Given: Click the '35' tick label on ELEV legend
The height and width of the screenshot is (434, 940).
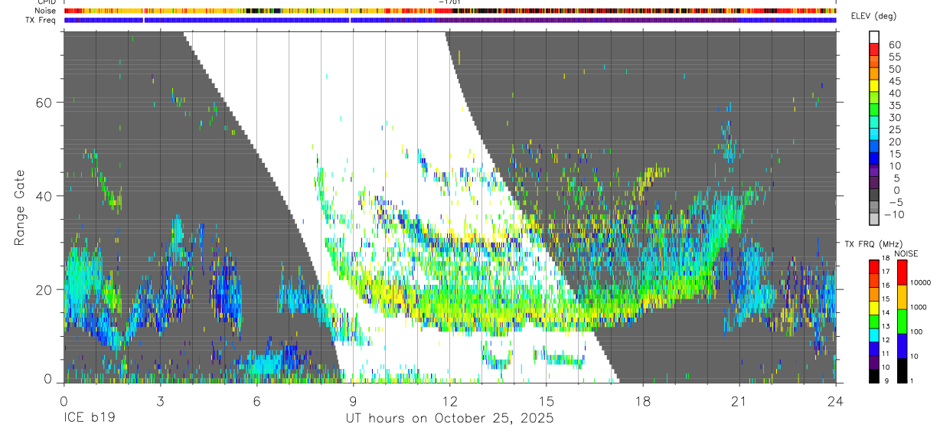Looking at the screenshot, I should point(893,105).
